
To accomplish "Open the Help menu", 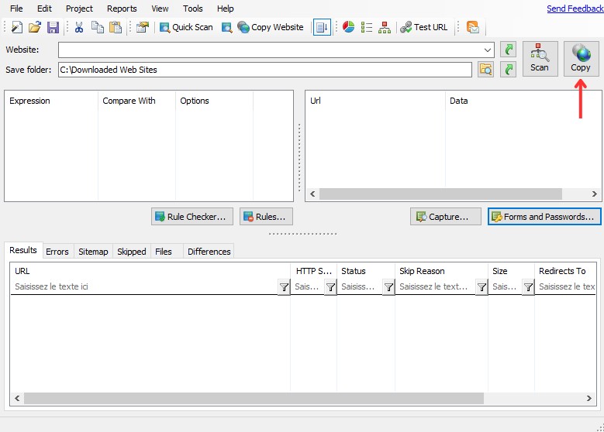I will [226, 9].
